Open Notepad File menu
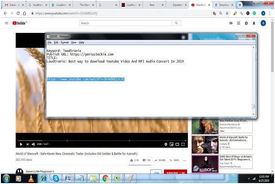This screenshot has width=275, height=184. coord(50,42)
